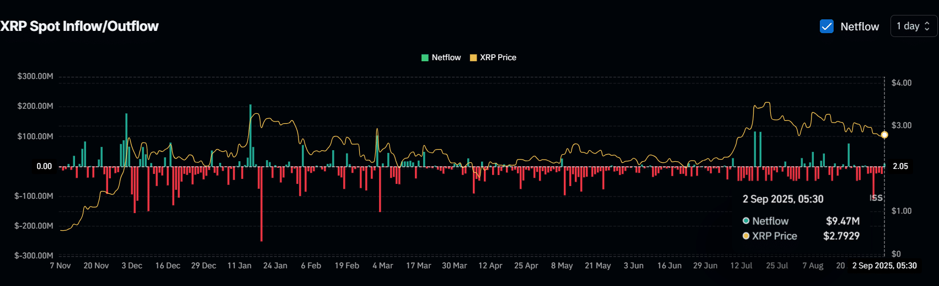The width and height of the screenshot is (939, 286).
Task: Click the 4 Mar date label
Action: click(x=383, y=266)
